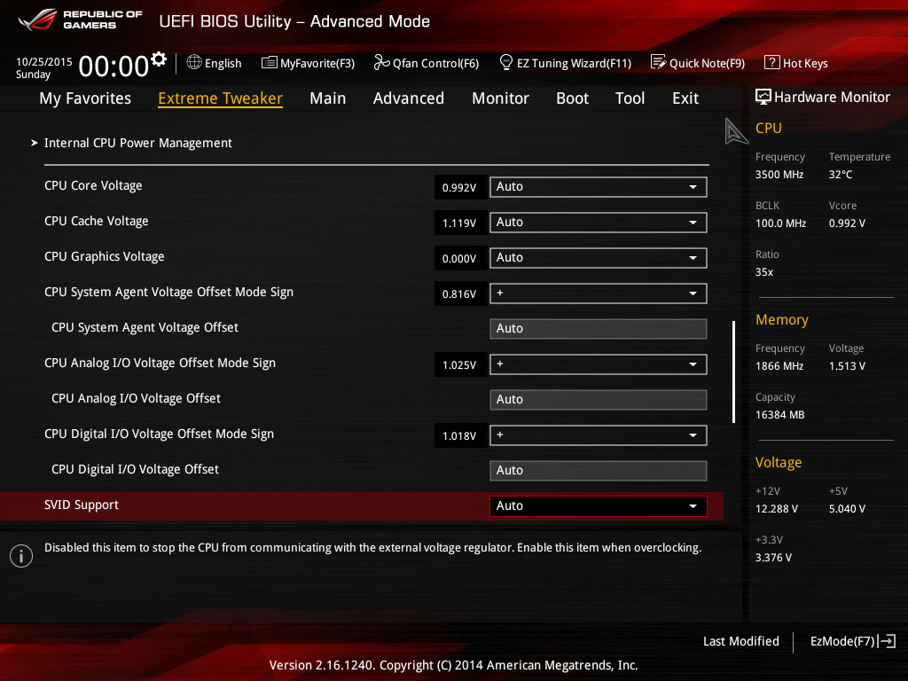908x681 pixels.
Task: Open Digital I/O Voltage Offset Mode Sign dropdown
Action: (x=599, y=435)
